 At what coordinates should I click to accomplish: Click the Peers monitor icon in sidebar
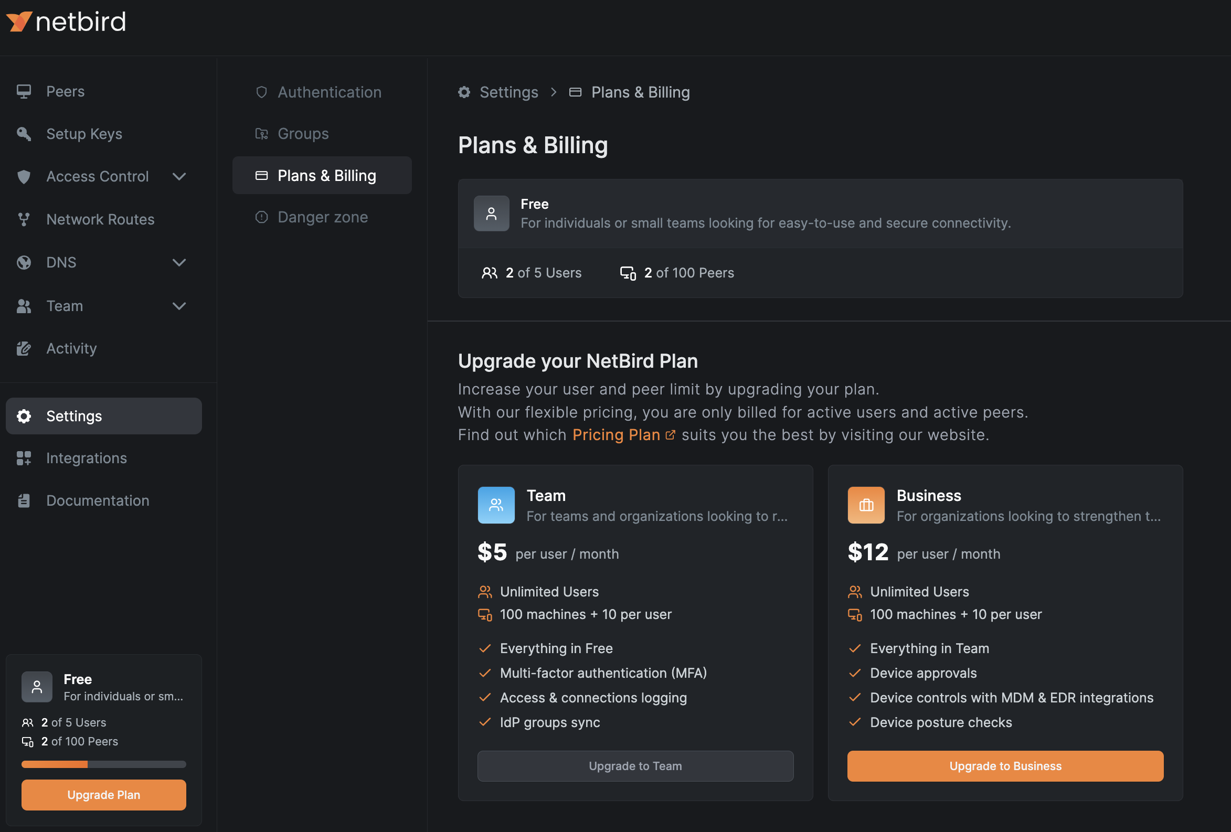[x=24, y=92]
